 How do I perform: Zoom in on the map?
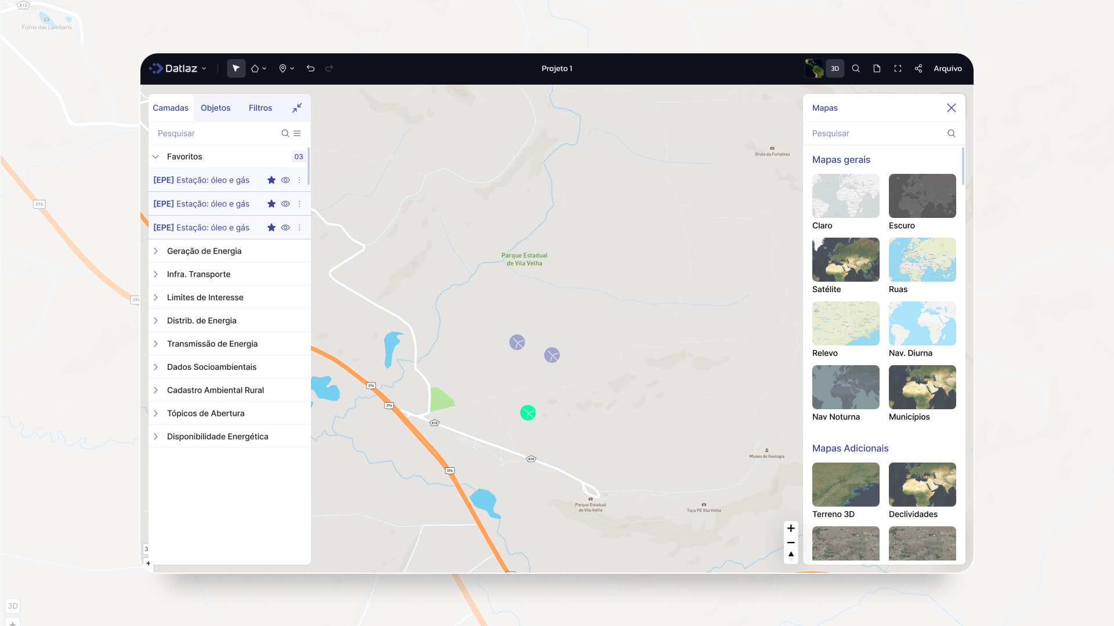[x=791, y=528]
